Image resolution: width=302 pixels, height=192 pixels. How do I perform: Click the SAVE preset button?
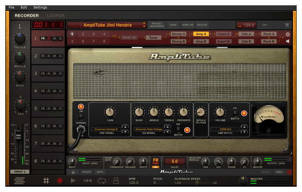173,25
